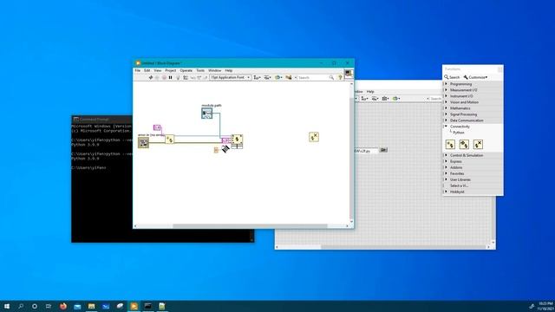Open the Tools menu
555x312 pixels.
(200, 71)
